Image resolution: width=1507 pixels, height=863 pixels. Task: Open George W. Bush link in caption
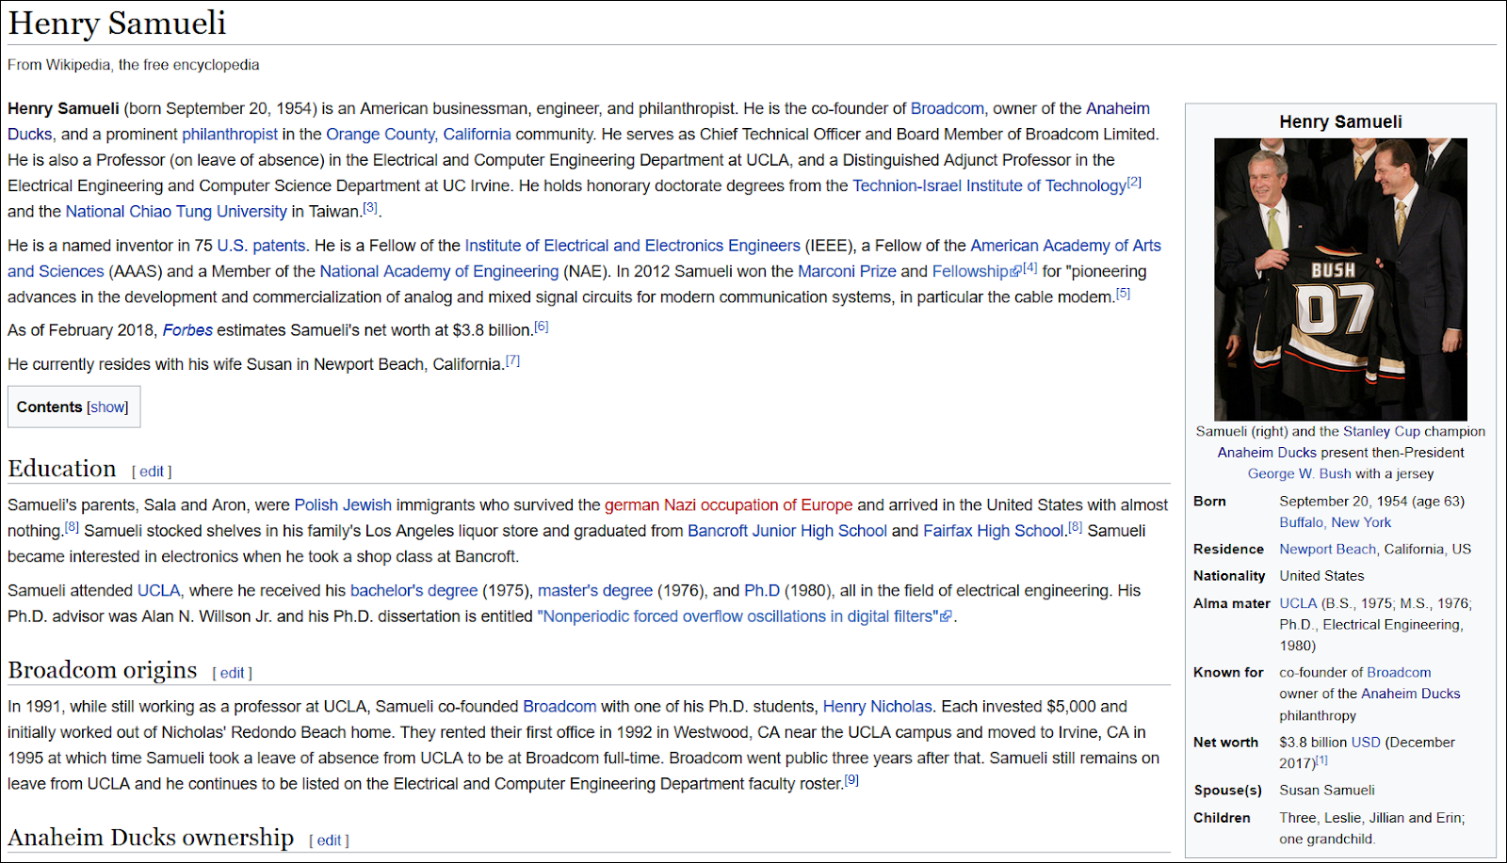point(1300,474)
